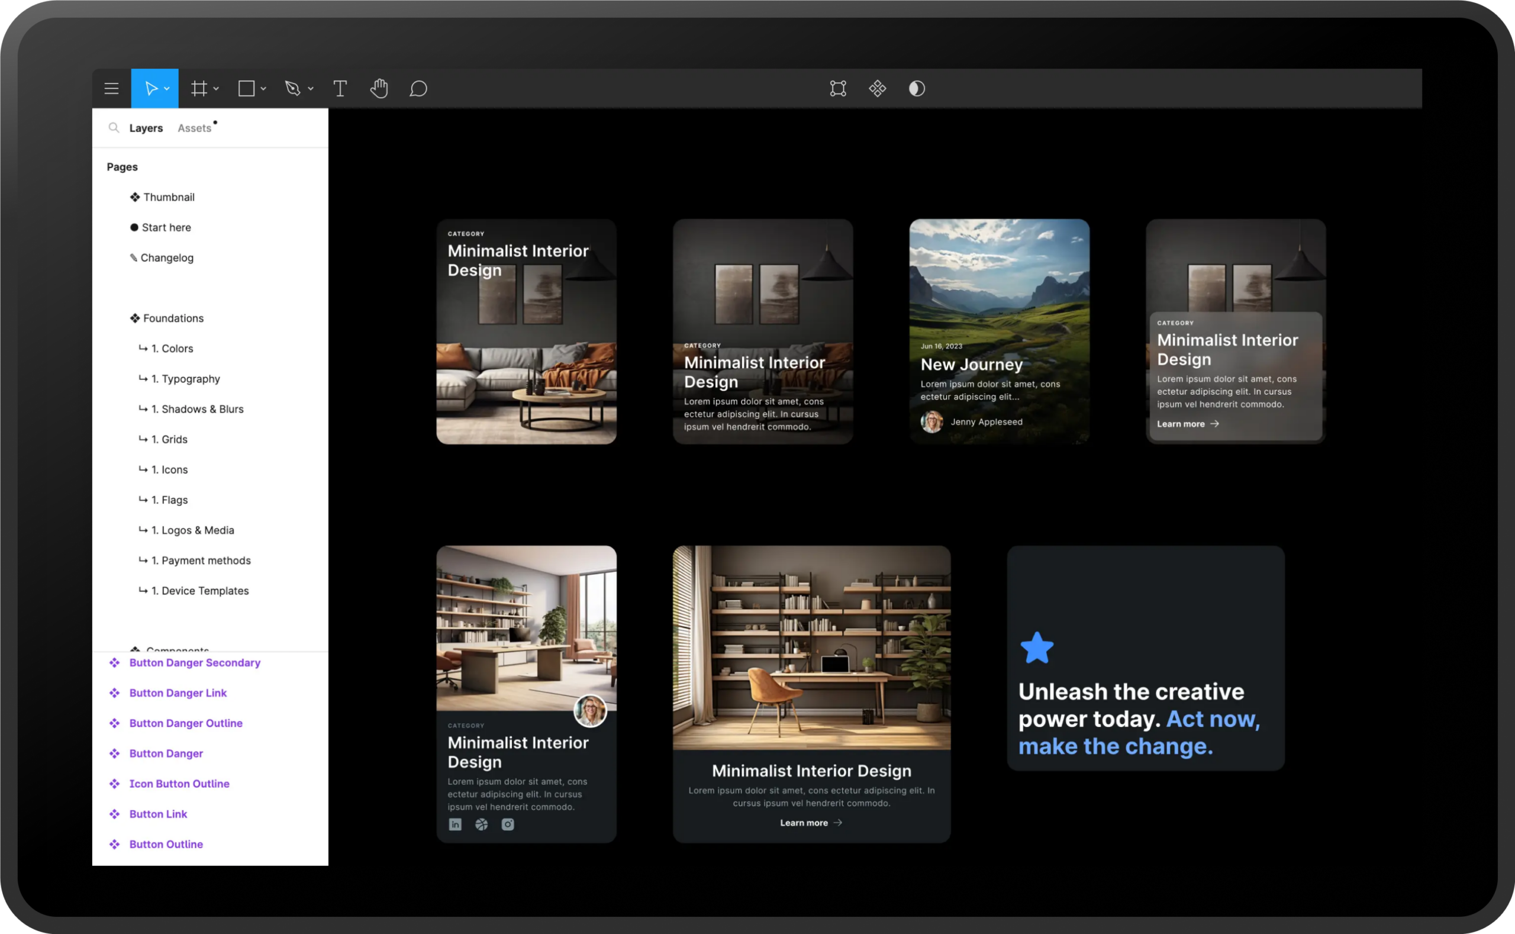
Task: Open the Pen tool dropdown chevron
Action: point(311,88)
